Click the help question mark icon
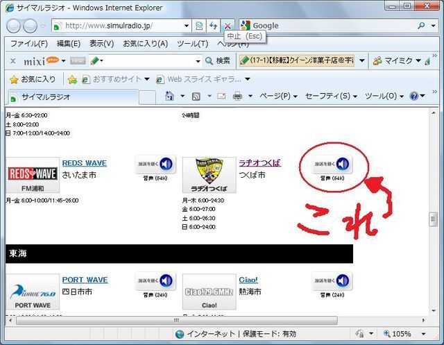 [x=414, y=96]
